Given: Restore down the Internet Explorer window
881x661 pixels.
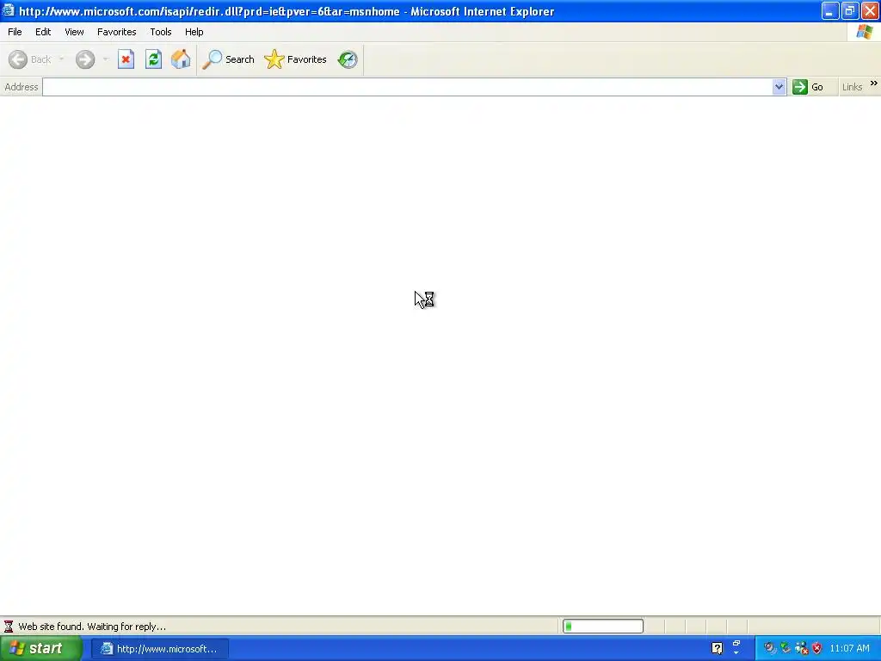Looking at the screenshot, I should coord(849,11).
